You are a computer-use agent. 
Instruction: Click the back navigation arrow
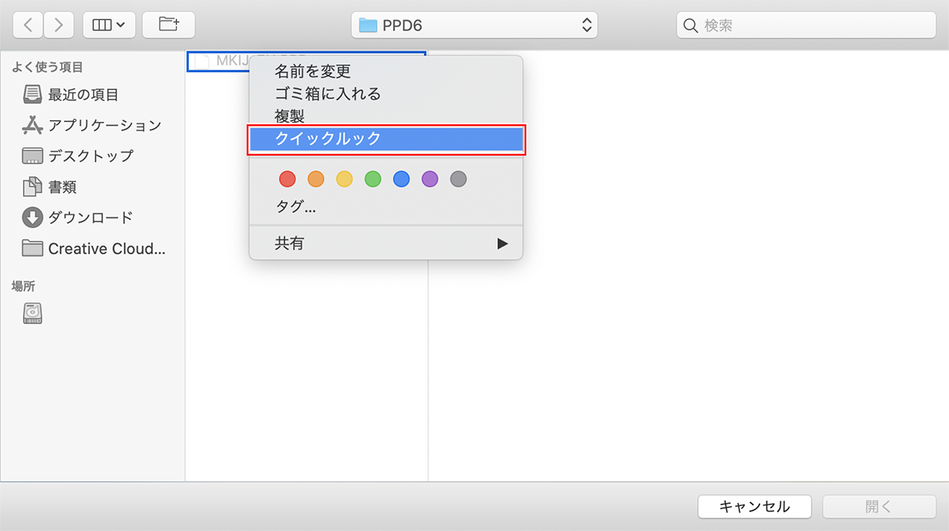tap(28, 25)
